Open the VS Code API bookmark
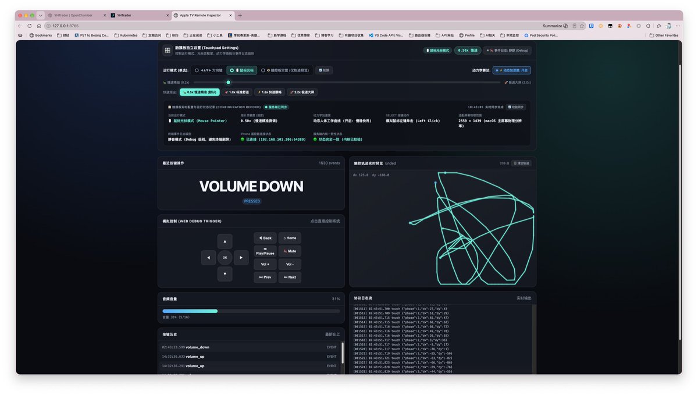This screenshot has width=698, height=395. pyautogui.click(x=386, y=35)
